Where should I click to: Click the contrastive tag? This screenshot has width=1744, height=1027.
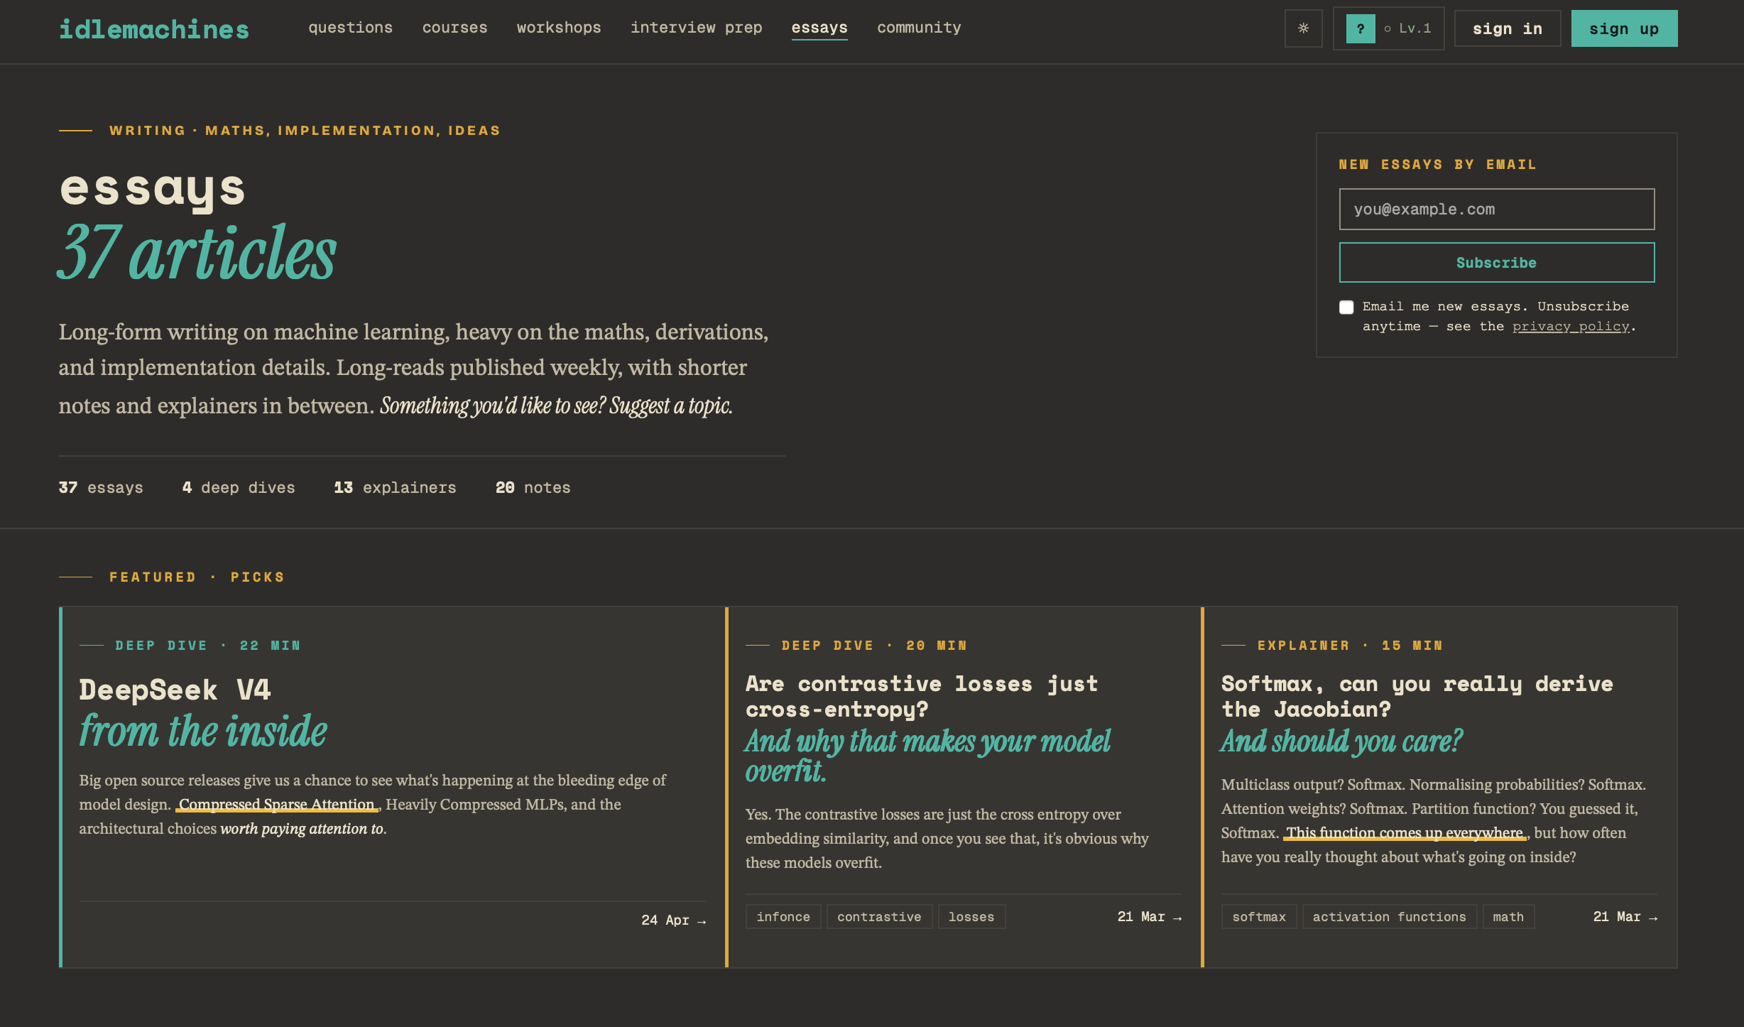click(879, 917)
